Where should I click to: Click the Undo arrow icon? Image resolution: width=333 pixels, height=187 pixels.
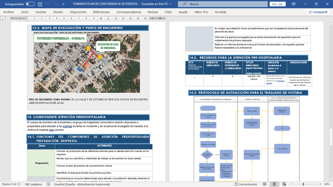pyautogui.click(x=47, y=4)
